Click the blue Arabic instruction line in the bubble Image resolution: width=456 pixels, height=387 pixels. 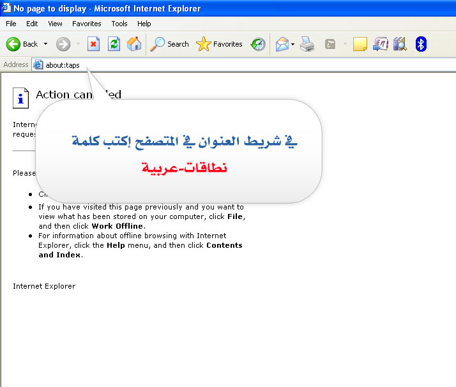coord(185,142)
